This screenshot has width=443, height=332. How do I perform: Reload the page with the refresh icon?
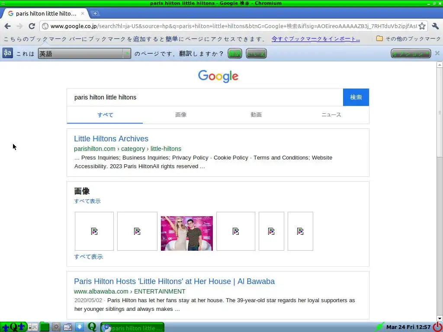[32, 26]
